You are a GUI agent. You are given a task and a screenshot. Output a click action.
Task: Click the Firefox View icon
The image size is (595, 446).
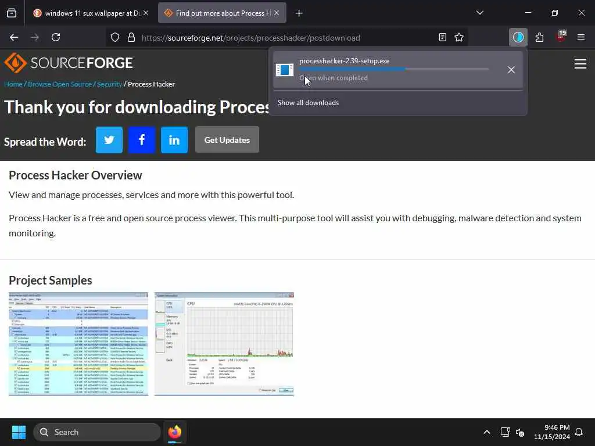[12, 13]
